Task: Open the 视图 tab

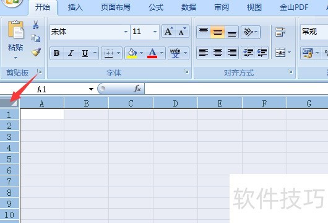Action: 254,7
